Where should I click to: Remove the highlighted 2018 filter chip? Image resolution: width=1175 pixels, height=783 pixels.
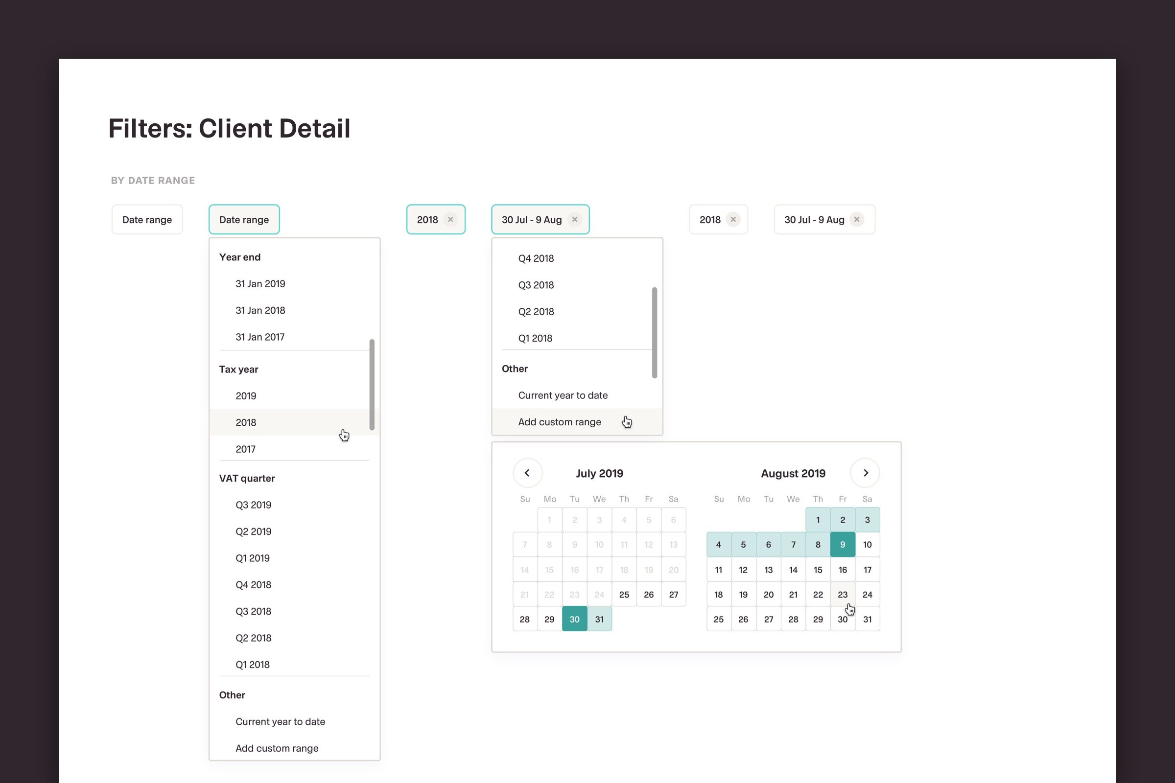(x=450, y=220)
